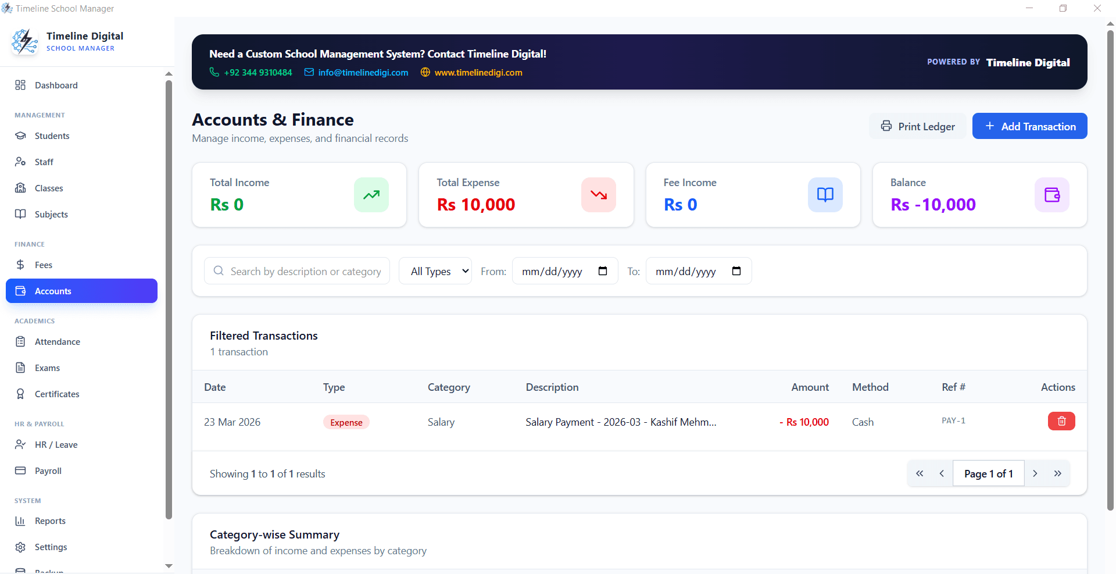Go to the last page with double-arrow control
This screenshot has width=1116, height=574.
[1057, 473]
